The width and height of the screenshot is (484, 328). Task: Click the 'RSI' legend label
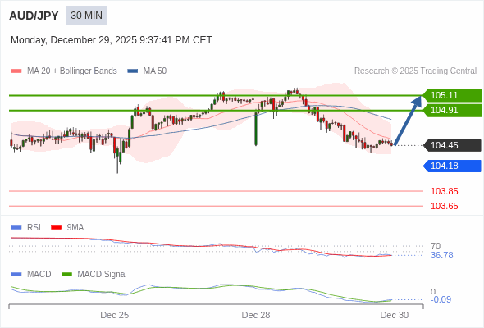pos(34,228)
